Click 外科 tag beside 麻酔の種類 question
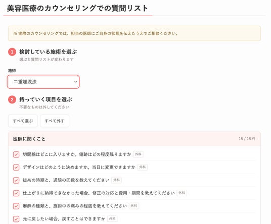This screenshot has height=224, width=271. click(134, 206)
